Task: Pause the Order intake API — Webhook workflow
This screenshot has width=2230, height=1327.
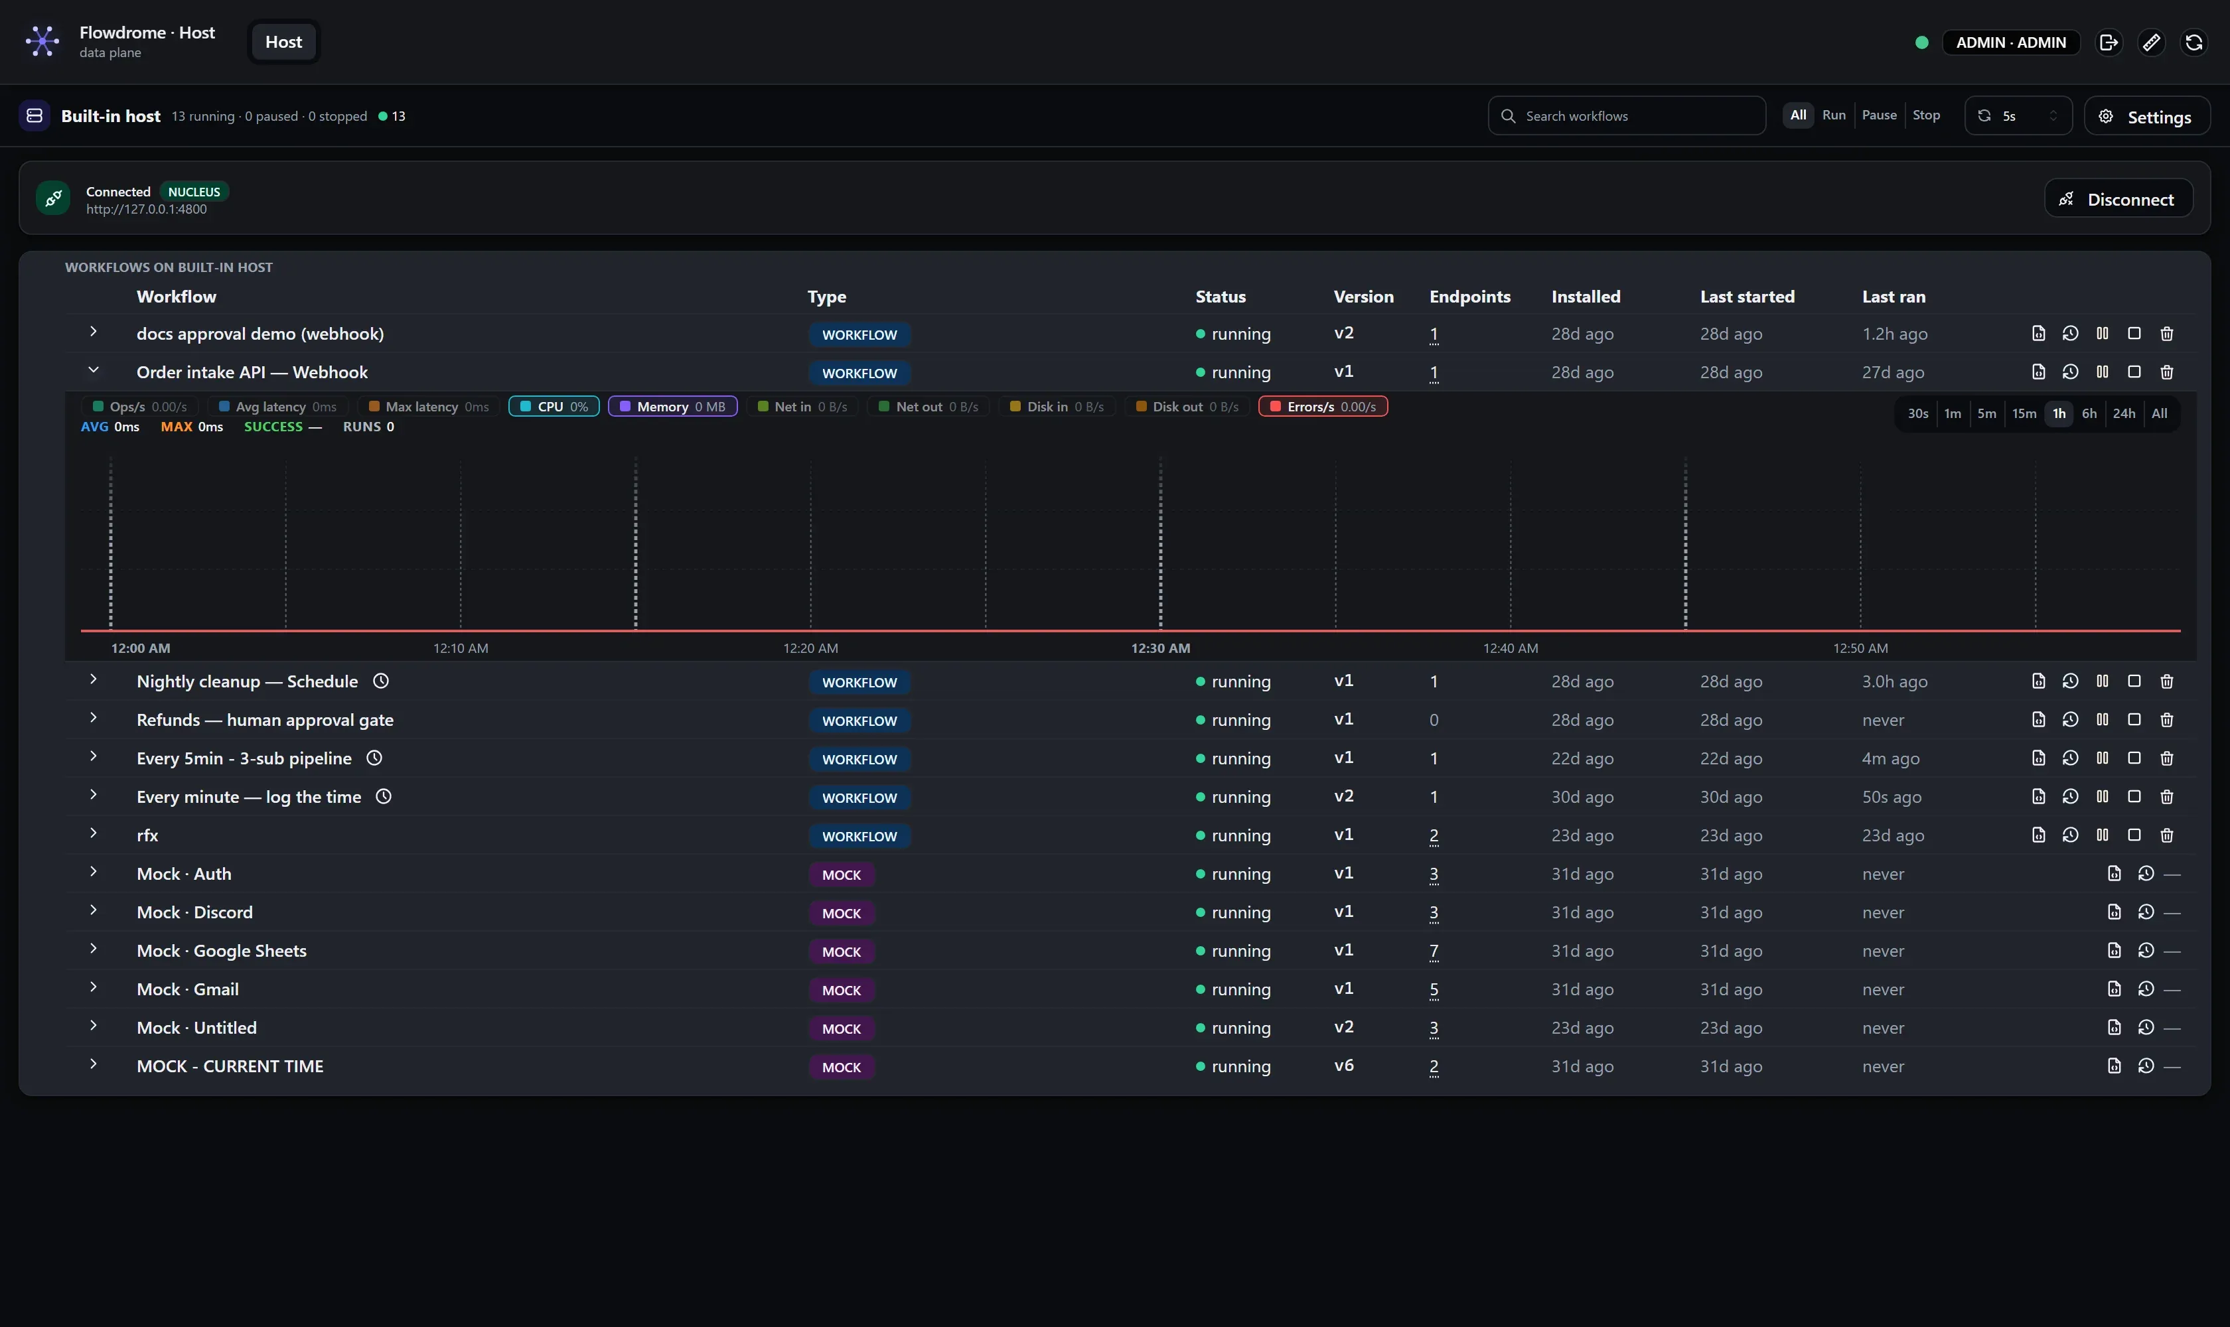Action: [x=2102, y=372]
